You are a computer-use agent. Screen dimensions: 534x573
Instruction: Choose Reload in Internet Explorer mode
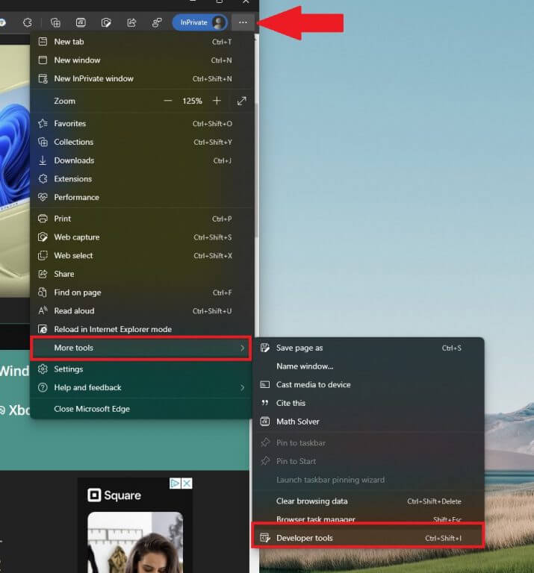coord(142,329)
